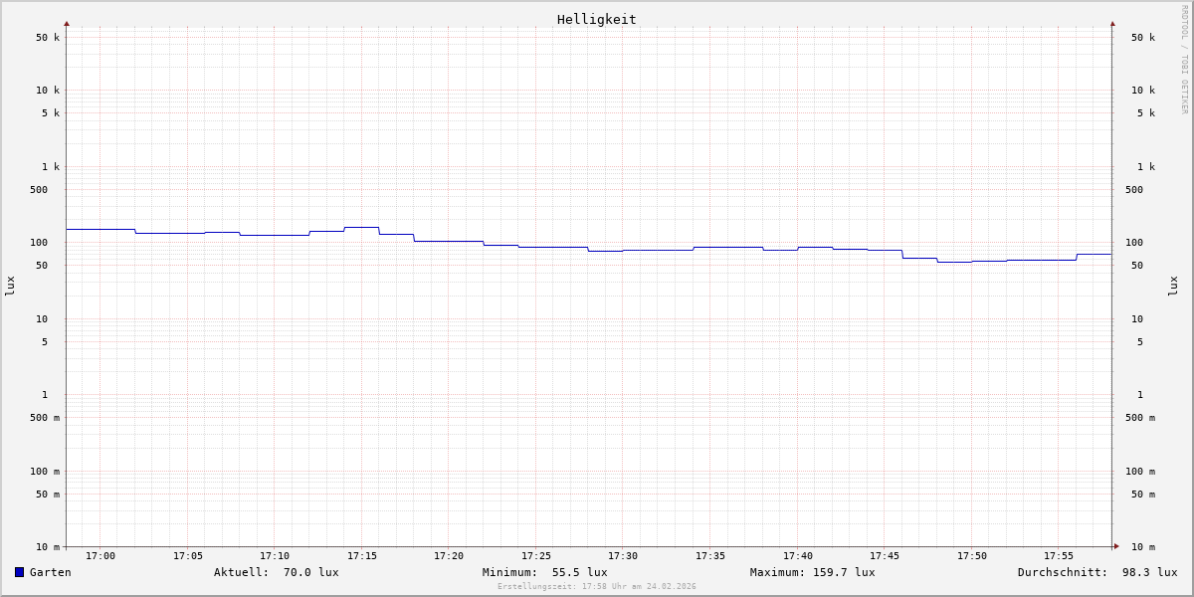The height and width of the screenshot is (597, 1194).
Task: Click the Erstellungszeit timestamp footer text
Action: (596, 587)
